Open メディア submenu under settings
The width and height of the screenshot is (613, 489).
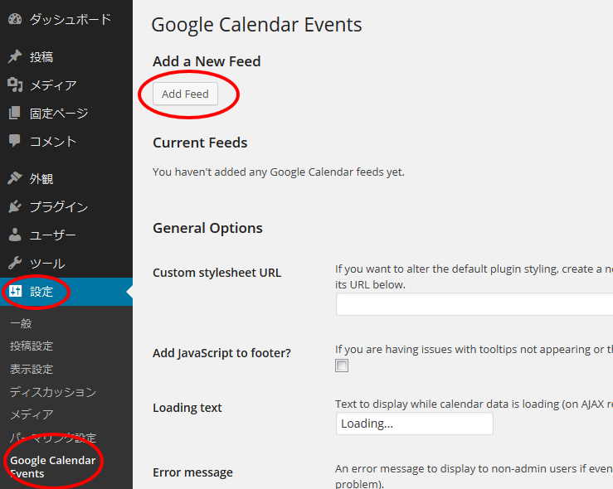point(32,414)
